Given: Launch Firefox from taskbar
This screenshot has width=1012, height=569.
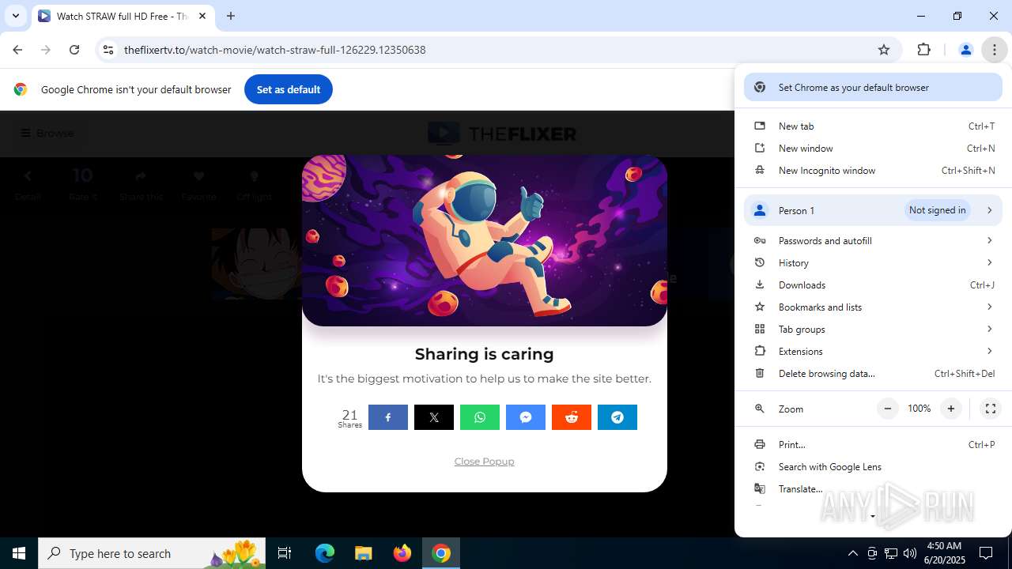Looking at the screenshot, I should (x=402, y=553).
